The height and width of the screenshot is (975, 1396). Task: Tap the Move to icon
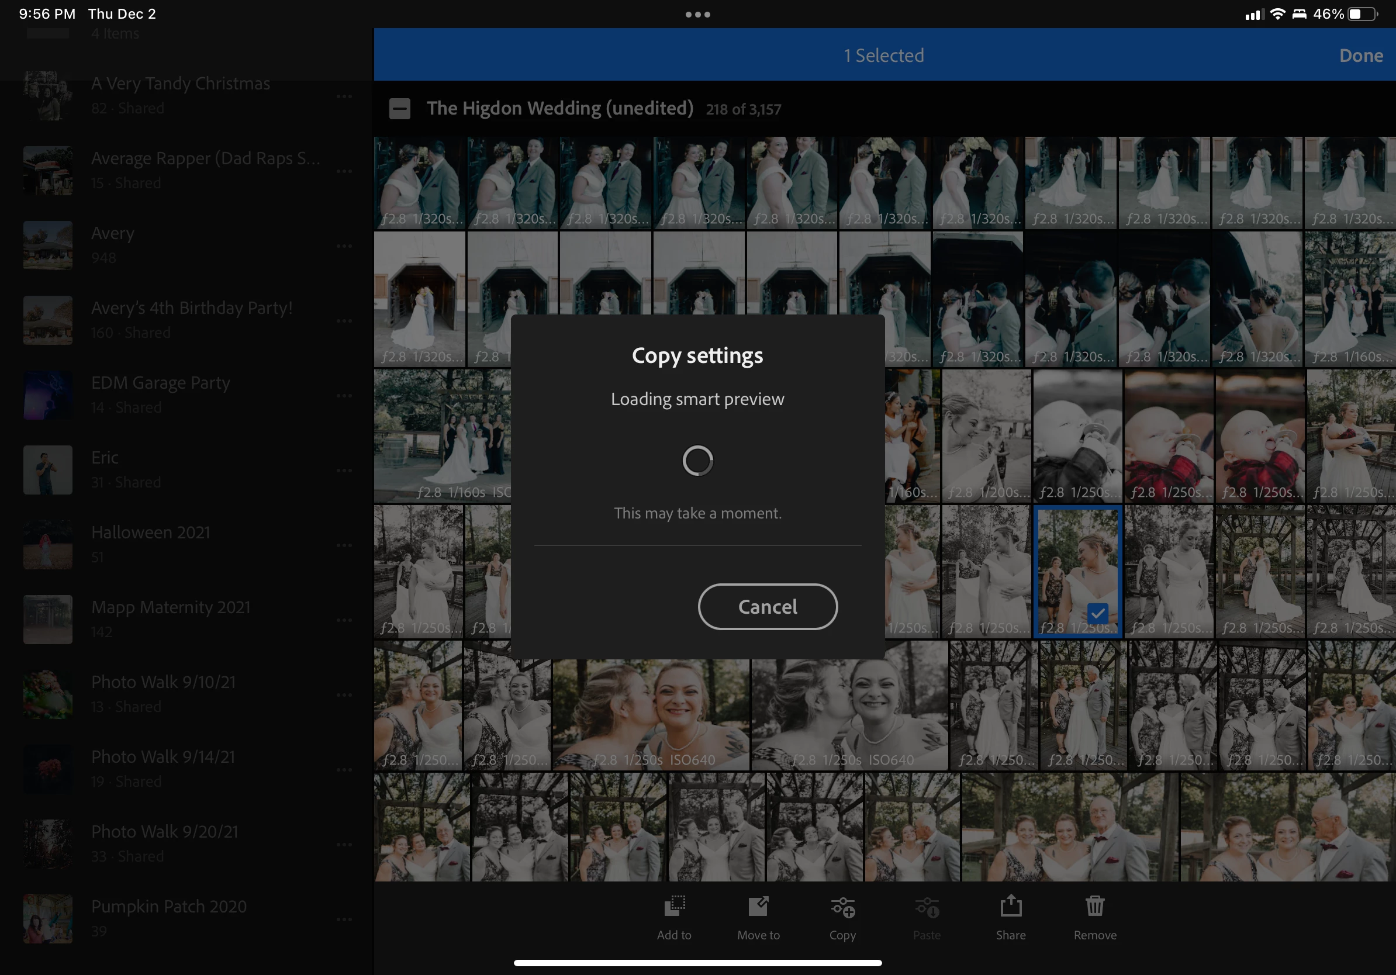point(758,907)
